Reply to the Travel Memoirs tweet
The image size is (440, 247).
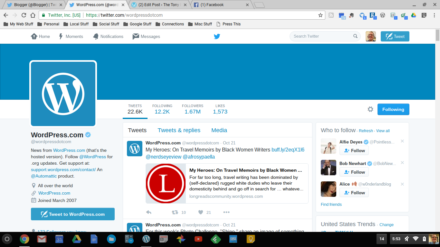(149, 212)
